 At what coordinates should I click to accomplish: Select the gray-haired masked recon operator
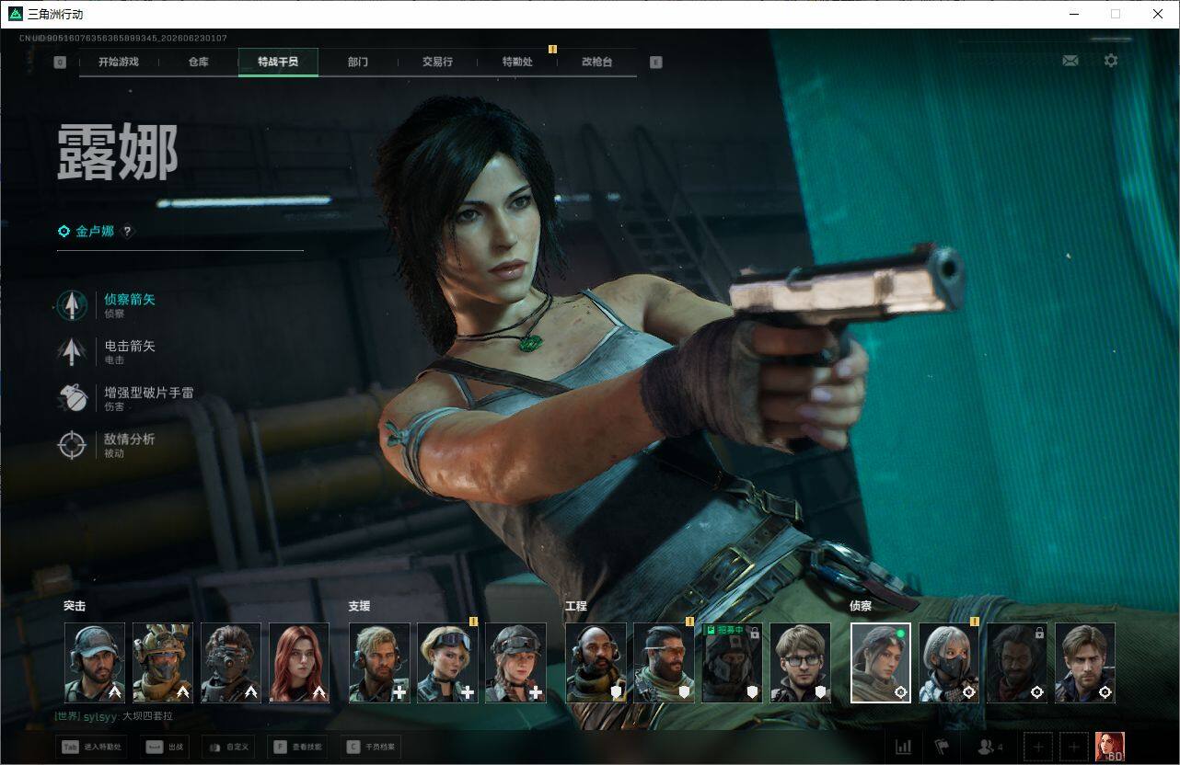[x=949, y=663]
